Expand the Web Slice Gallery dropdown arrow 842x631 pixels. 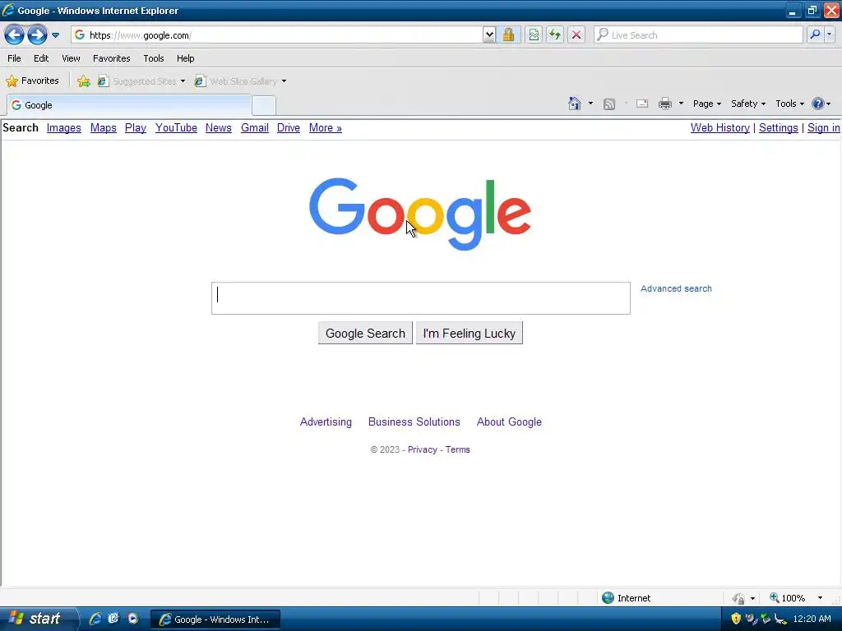coord(284,81)
